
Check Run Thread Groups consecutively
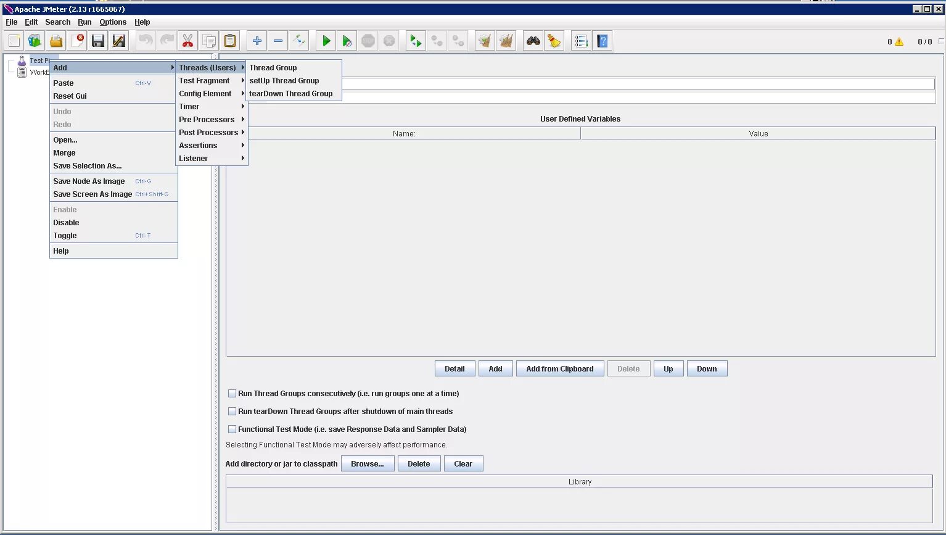232,394
